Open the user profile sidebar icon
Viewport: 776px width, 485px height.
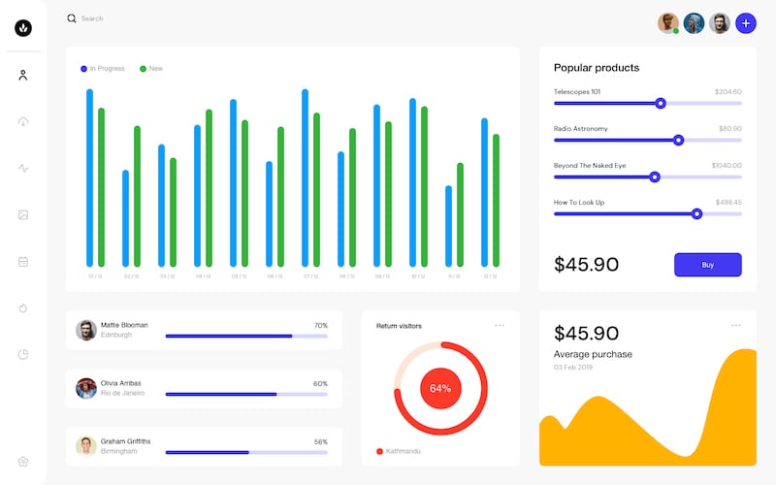pyautogui.click(x=23, y=75)
